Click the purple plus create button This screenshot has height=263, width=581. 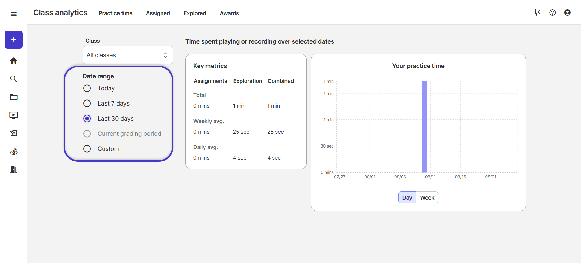click(x=14, y=40)
